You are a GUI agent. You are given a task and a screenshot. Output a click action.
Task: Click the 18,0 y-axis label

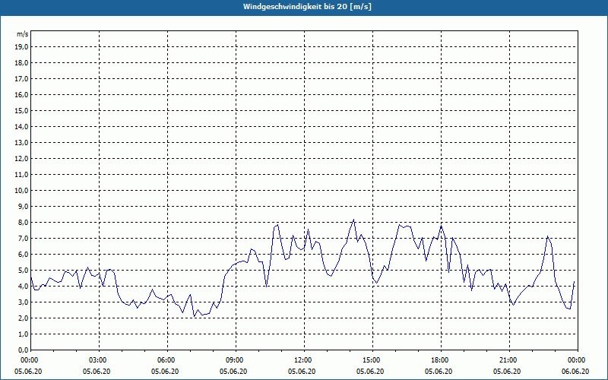[x=21, y=63]
